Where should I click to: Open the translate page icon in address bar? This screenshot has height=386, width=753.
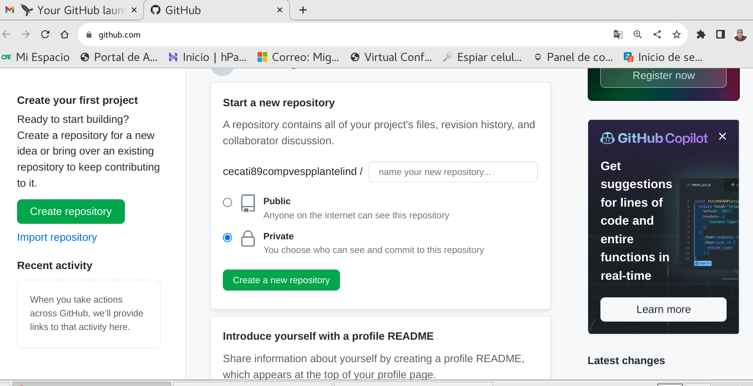618,34
